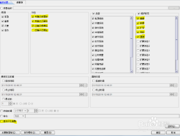Uncheck 业务质量 in type list
180x136 pixels.
[x=93, y=55]
